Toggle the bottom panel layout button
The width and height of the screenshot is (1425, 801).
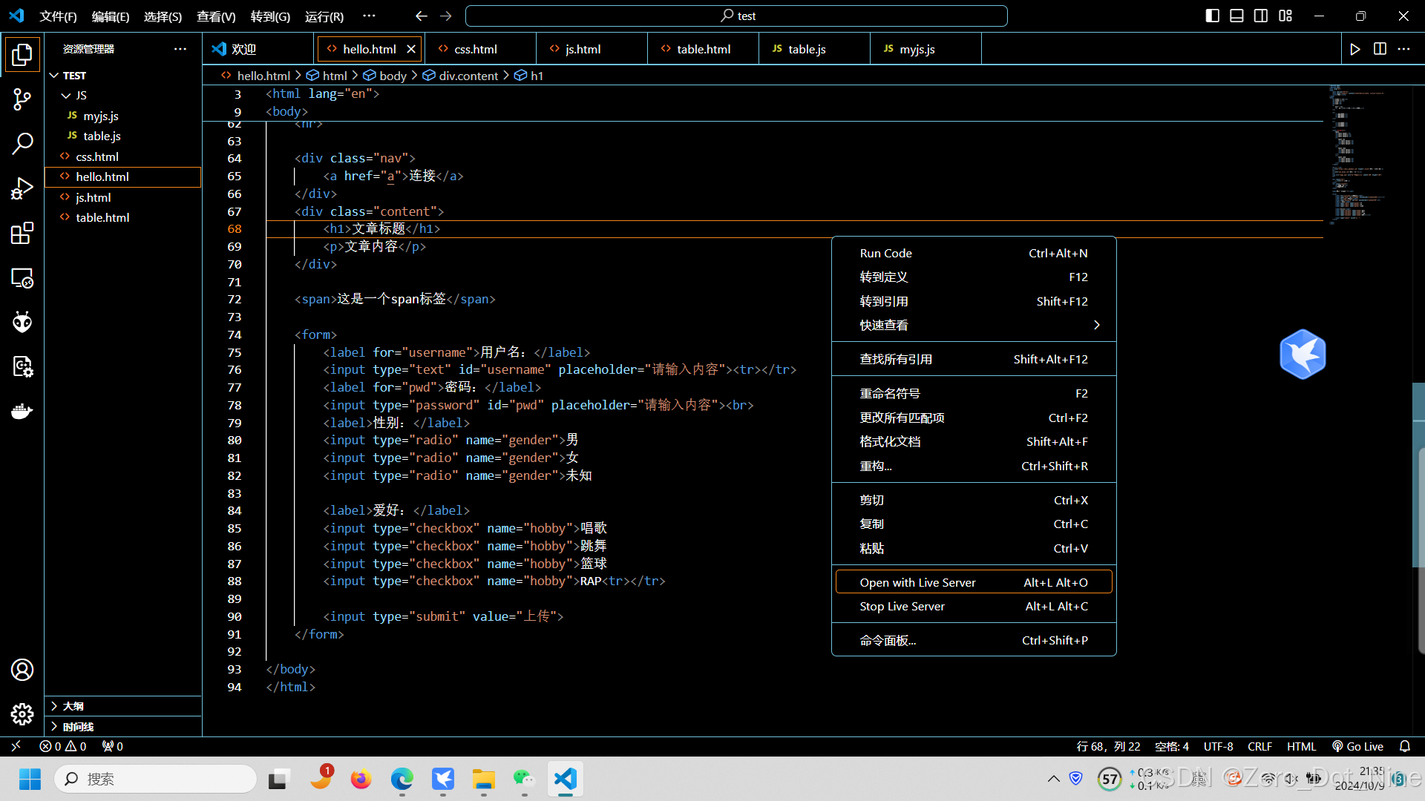[1236, 16]
